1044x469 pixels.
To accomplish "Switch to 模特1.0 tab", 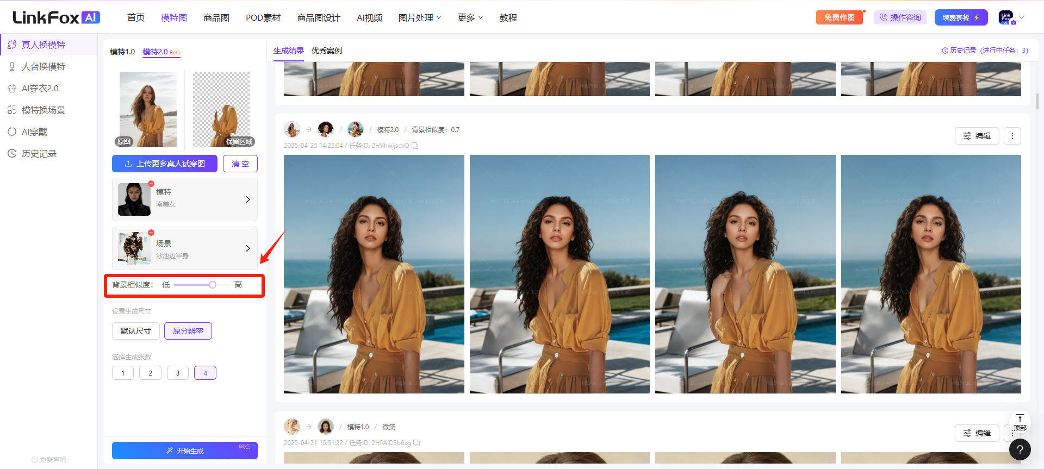I will click(x=122, y=52).
